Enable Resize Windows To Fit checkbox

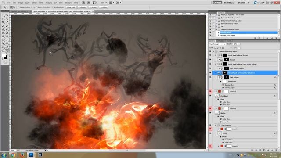click(18, 7)
